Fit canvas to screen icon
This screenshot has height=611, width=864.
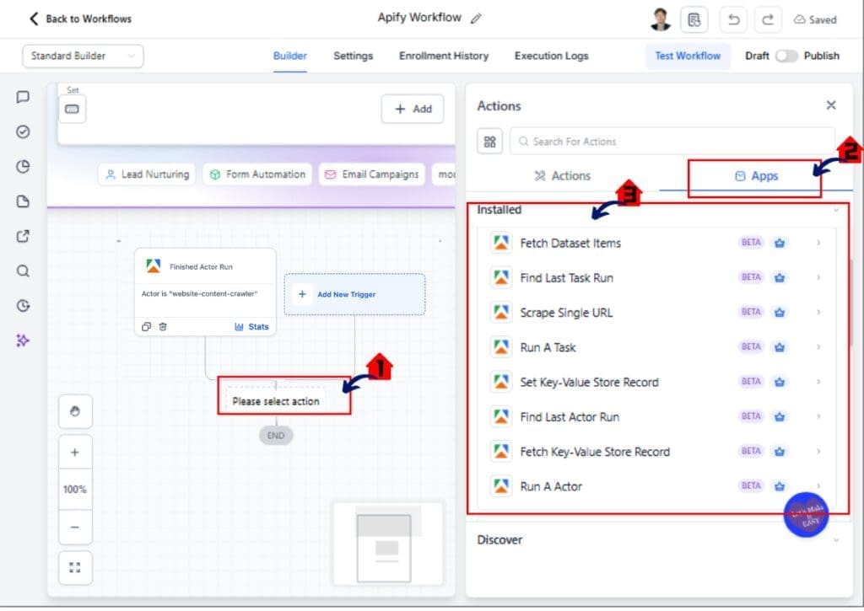coord(75,567)
